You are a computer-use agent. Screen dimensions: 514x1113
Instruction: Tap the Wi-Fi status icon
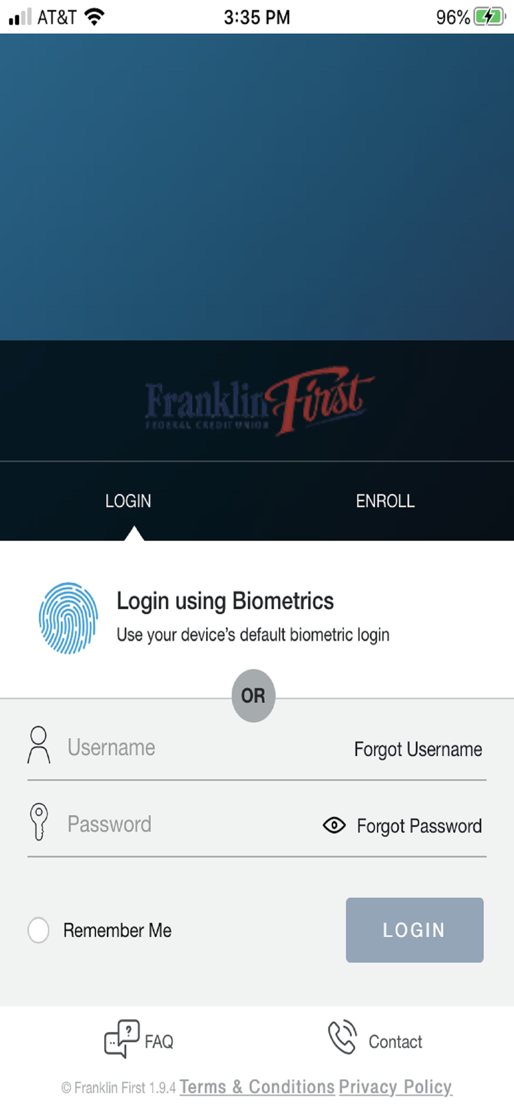tap(95, 17)
